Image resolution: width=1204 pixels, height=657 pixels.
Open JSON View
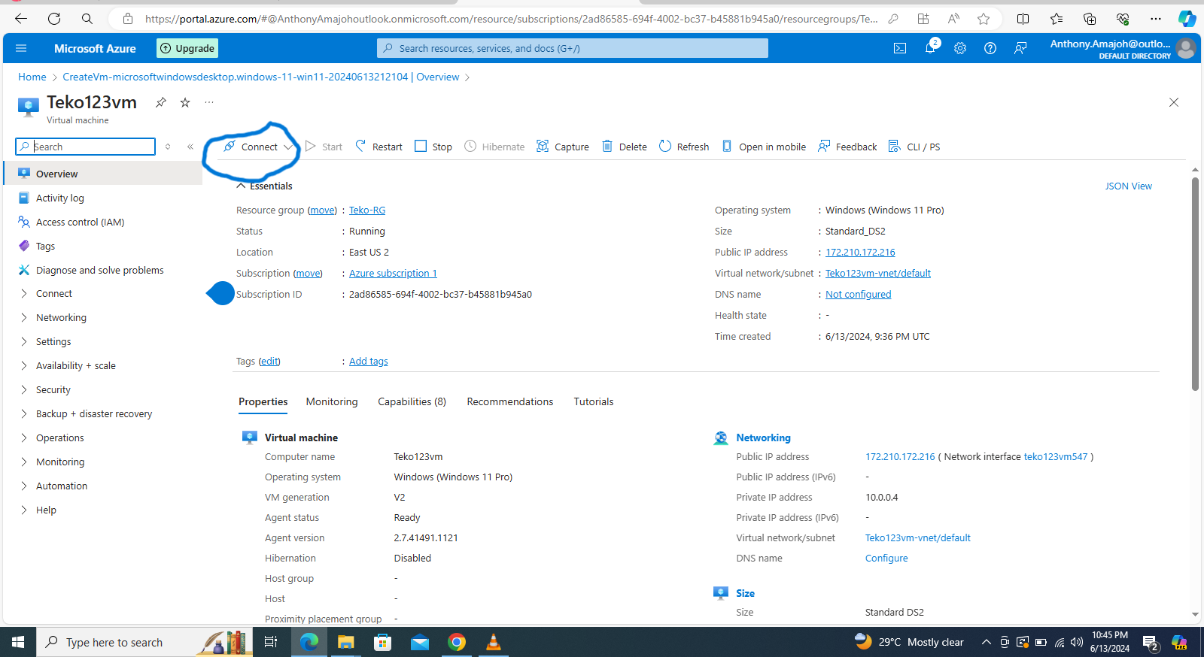1128,186
